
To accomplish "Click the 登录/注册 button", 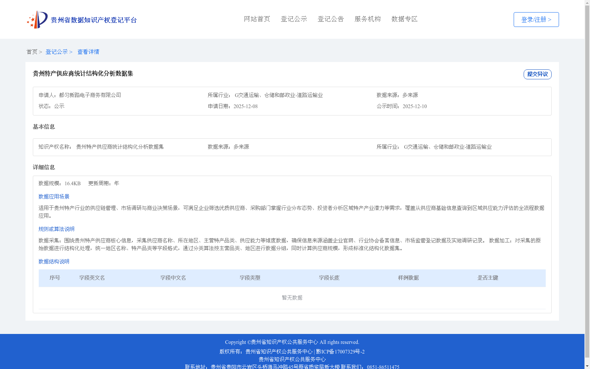I will pyautogui.click(x=536, y=20).
